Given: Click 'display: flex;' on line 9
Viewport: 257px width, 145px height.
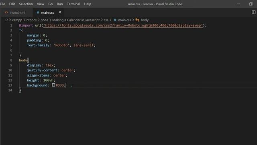Looking at the screenshot, I should click(x=41, y=65).
